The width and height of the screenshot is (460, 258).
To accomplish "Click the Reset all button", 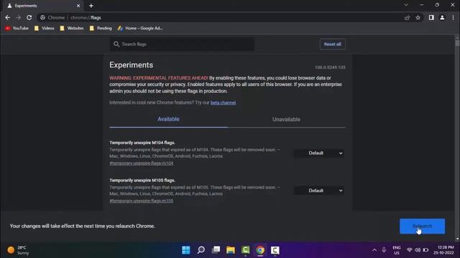I will pos(332,44).
